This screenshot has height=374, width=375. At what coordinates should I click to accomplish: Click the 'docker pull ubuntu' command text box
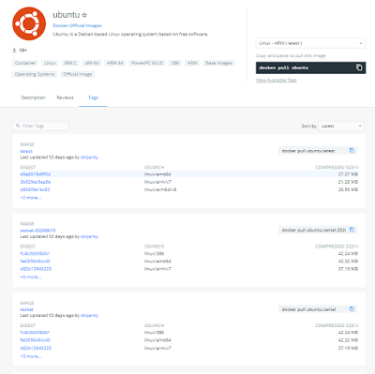[x=310, y=67]
